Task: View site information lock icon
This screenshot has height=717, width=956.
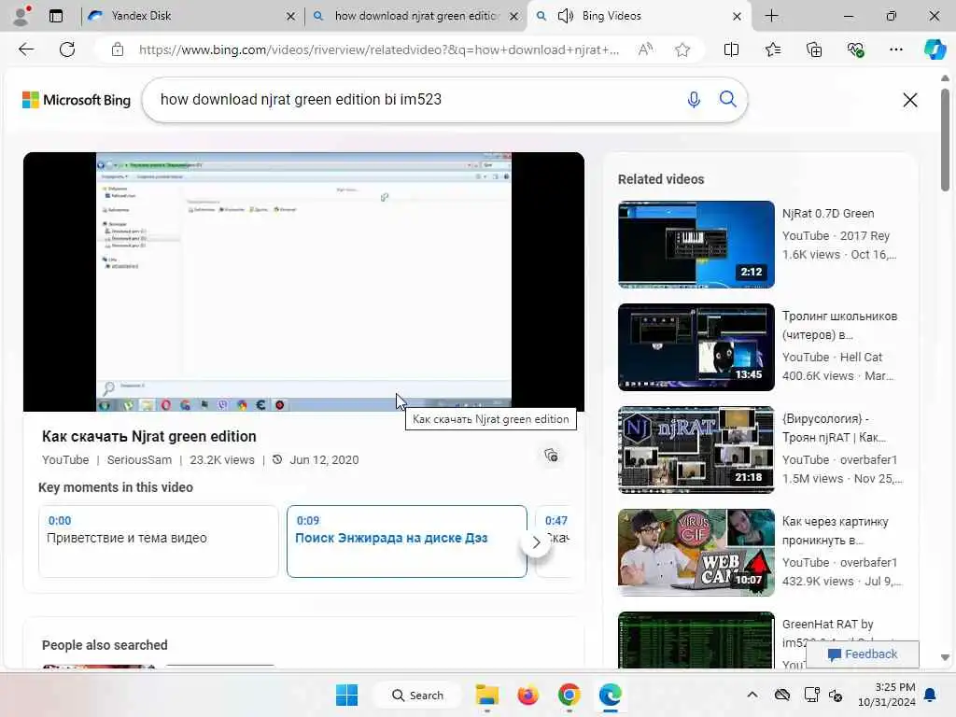Action: pos(118,49)
